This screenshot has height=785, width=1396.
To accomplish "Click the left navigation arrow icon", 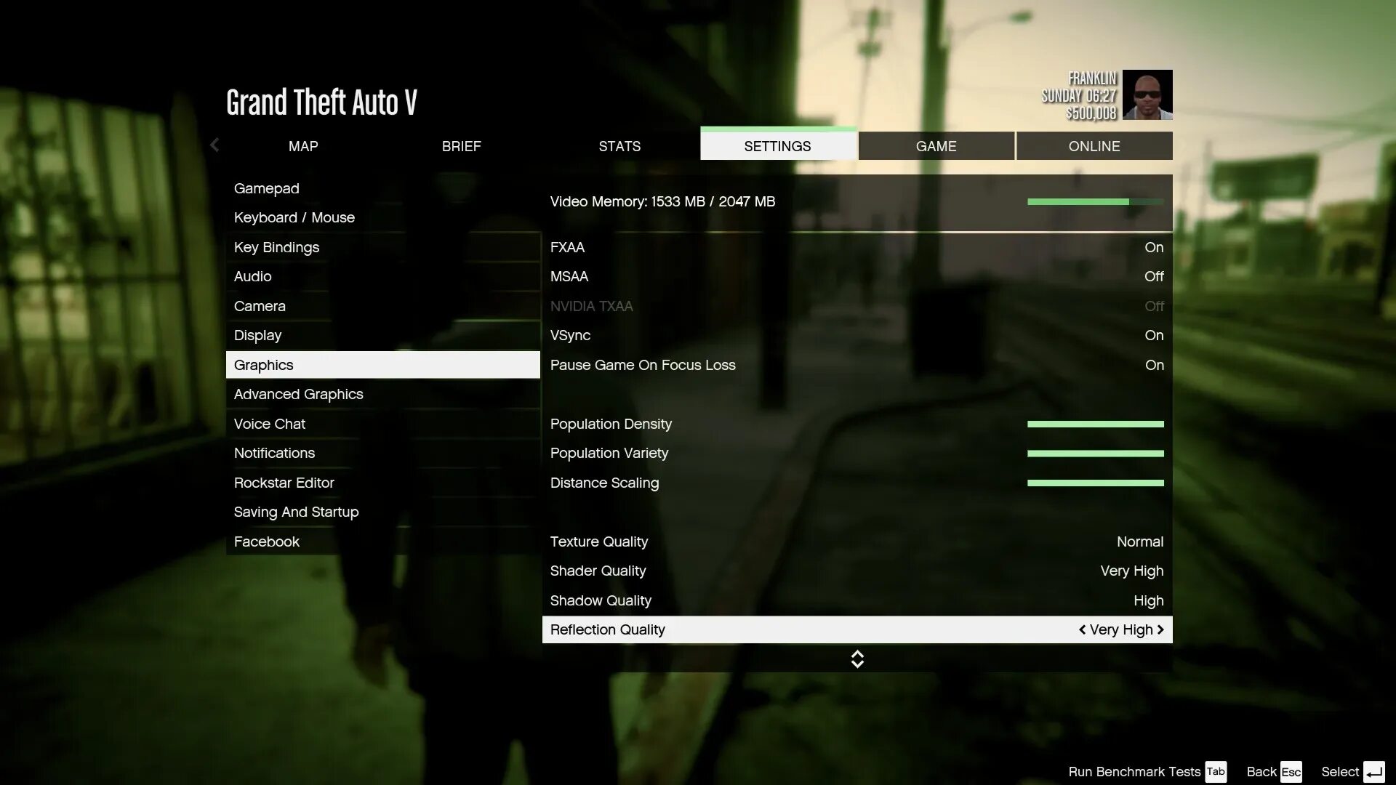I will coord(214,145).
